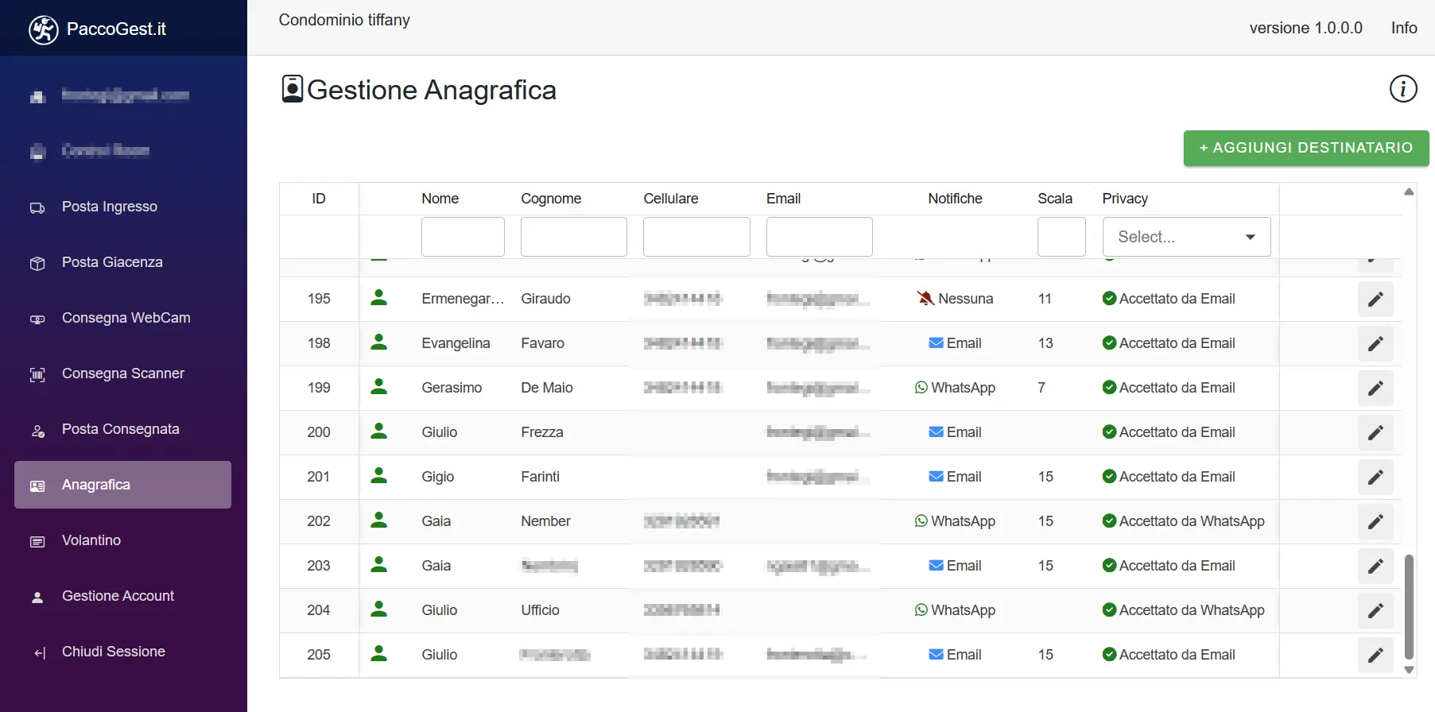
Task: Click the table vertical scrollbar thumb
Action: pos(1409,606)
